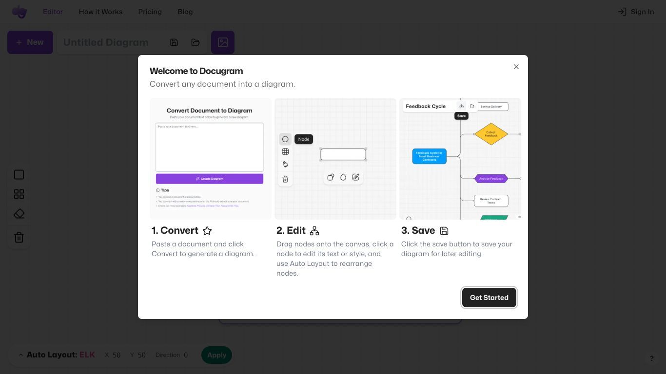Click the hierarchy icon beside 2. Edit
This screenshot has height=374, width=666.
coord(314,231)
